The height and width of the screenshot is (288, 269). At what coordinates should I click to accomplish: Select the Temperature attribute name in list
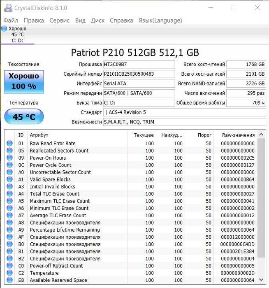tap(44, 273)
